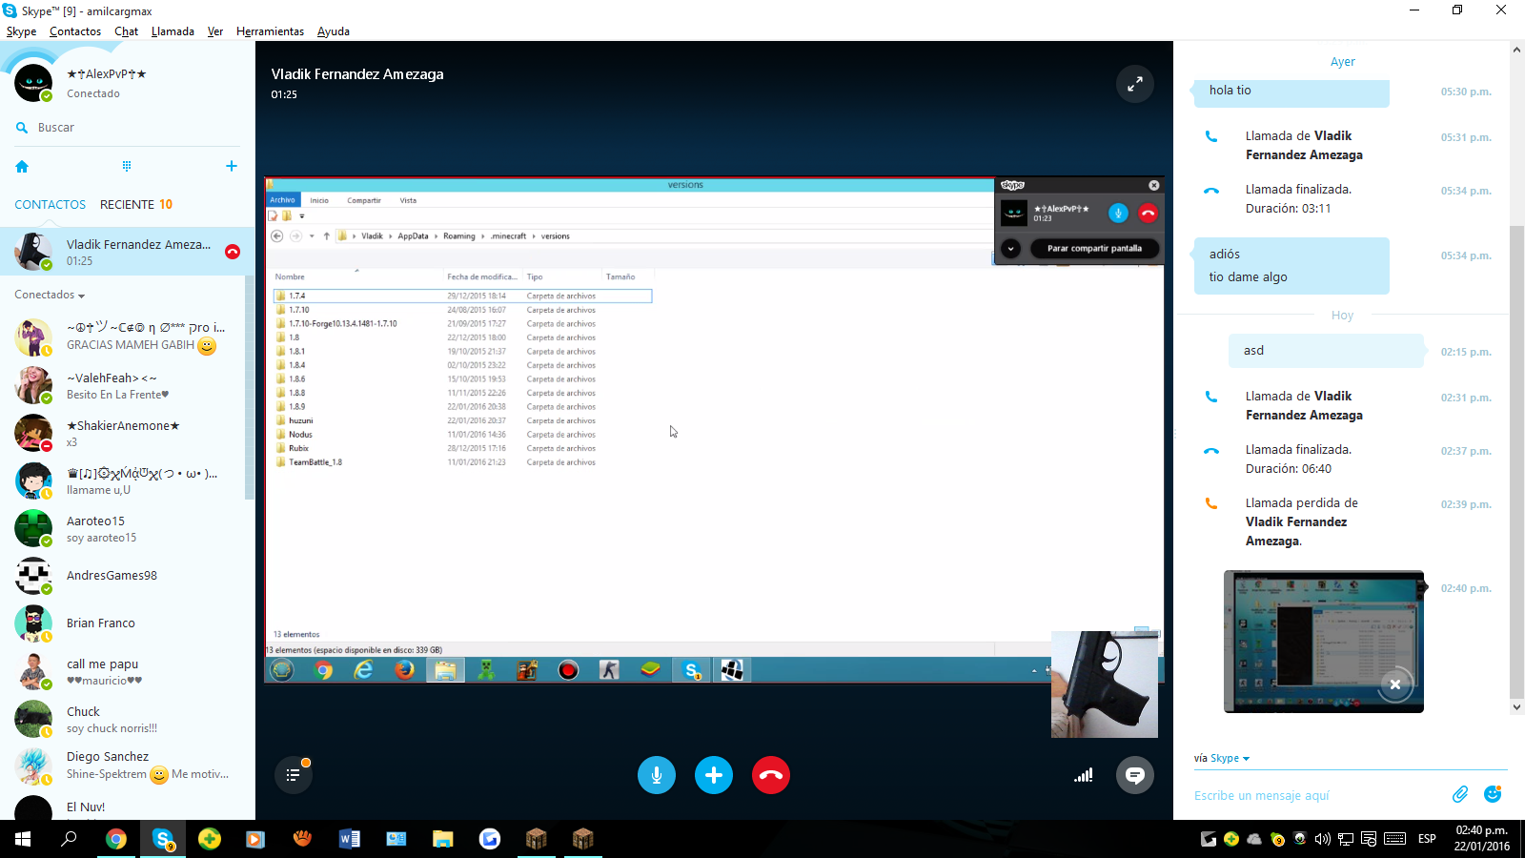Click the taskbar search magnifier icon
Image resolution: width=1525 pixels, height=858 pixels.
pos(70,839)
